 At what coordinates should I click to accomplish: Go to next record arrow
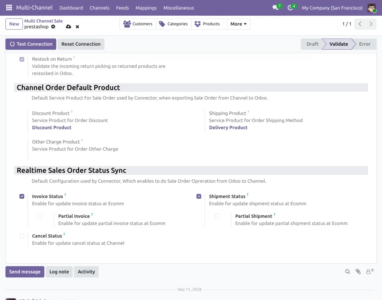tap(371, 24)
